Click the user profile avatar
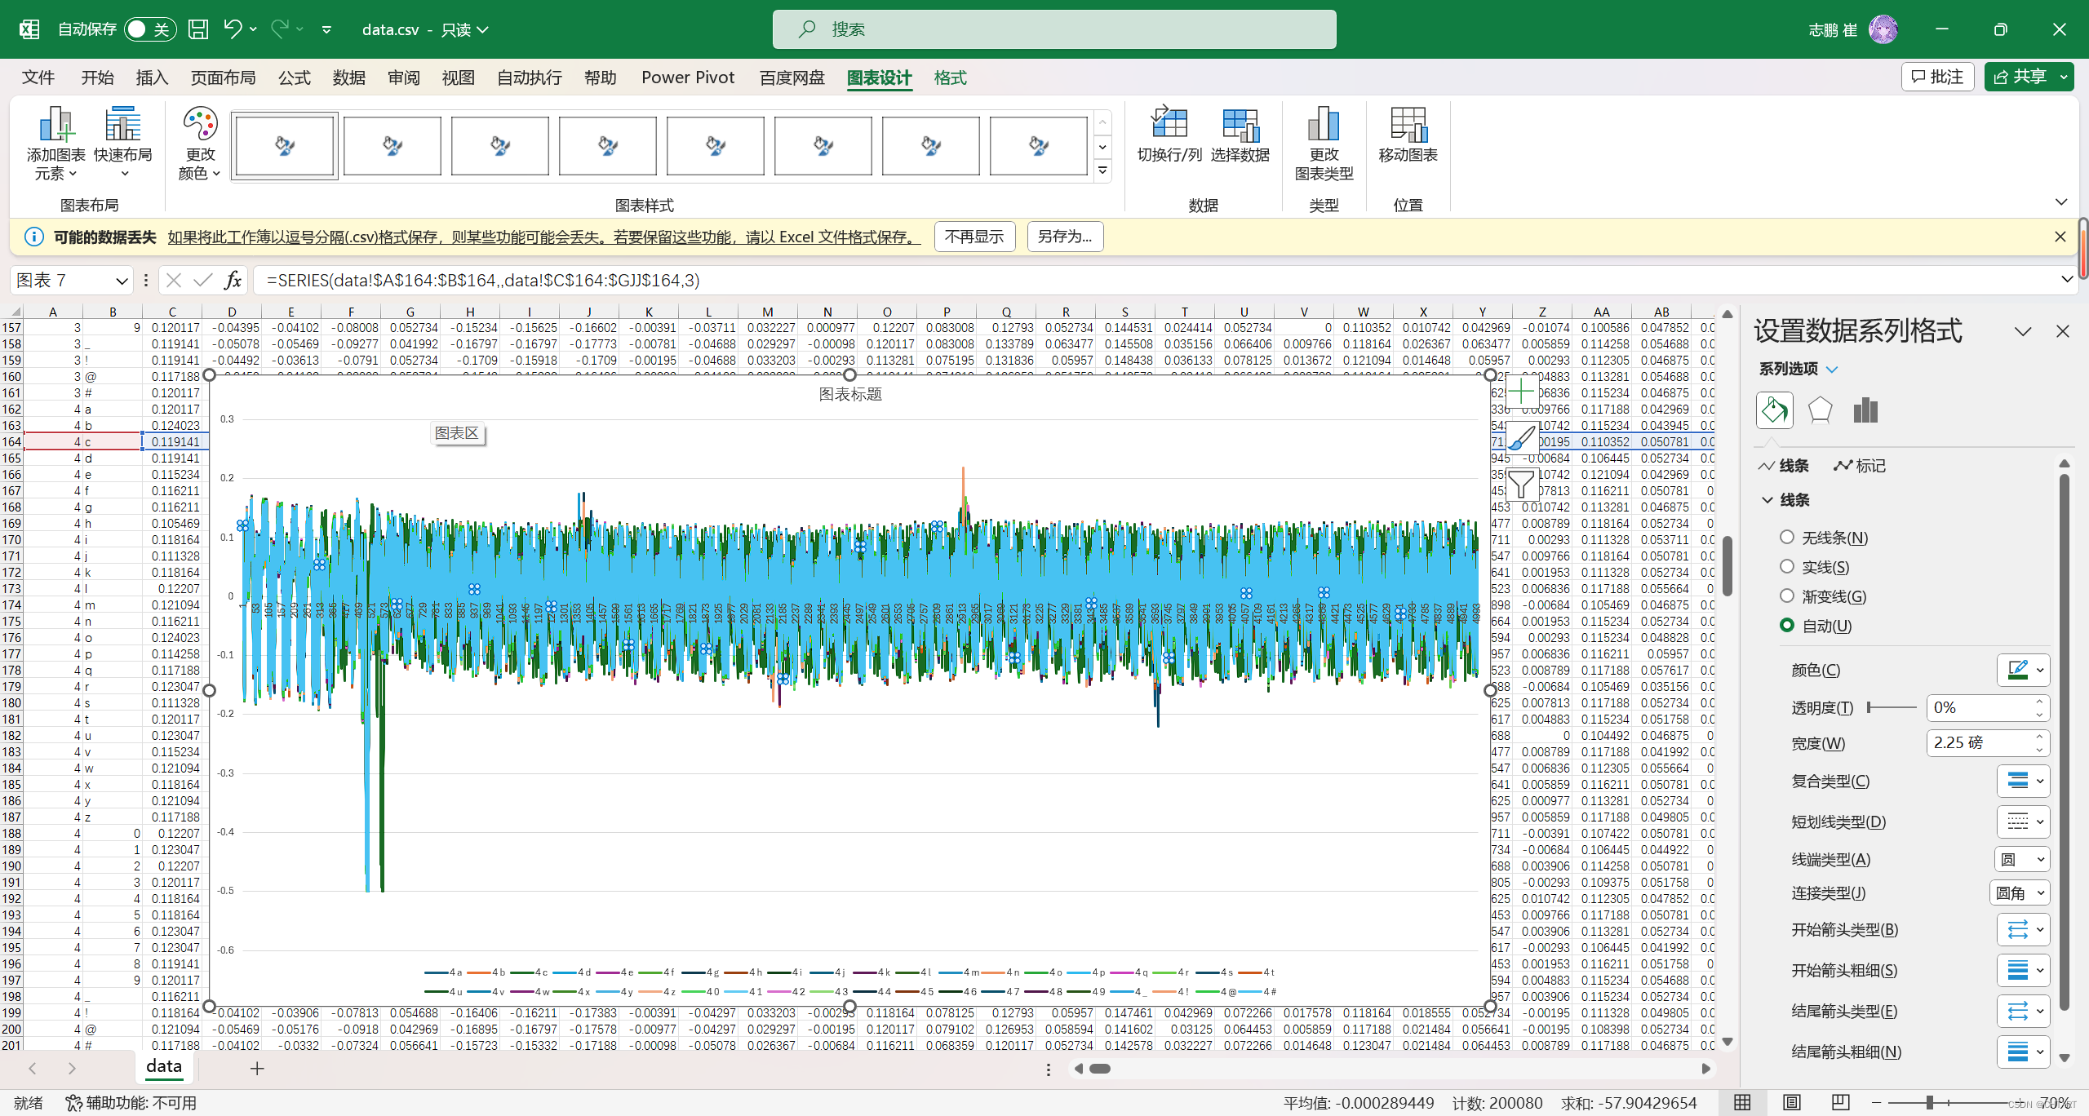Viewport: 2089px width, 1116px height. [x=1883, y=29]
